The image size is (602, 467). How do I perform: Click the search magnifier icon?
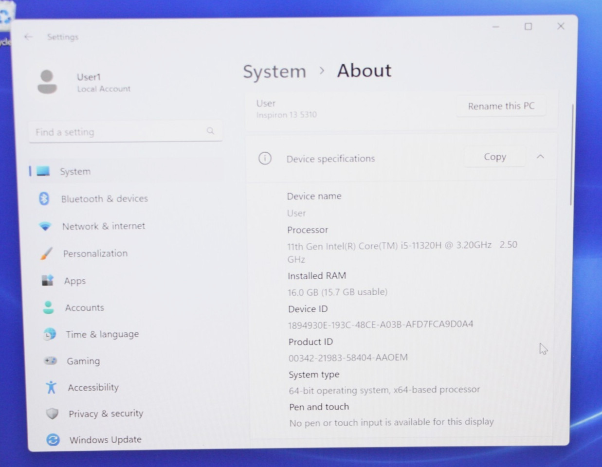tap(210, 131)
